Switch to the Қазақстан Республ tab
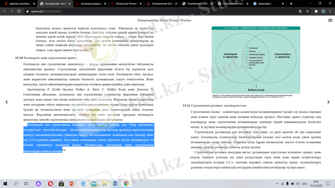The height and width of the screenshot is (188, 335). pyautogui.click(x=126, y=4)
